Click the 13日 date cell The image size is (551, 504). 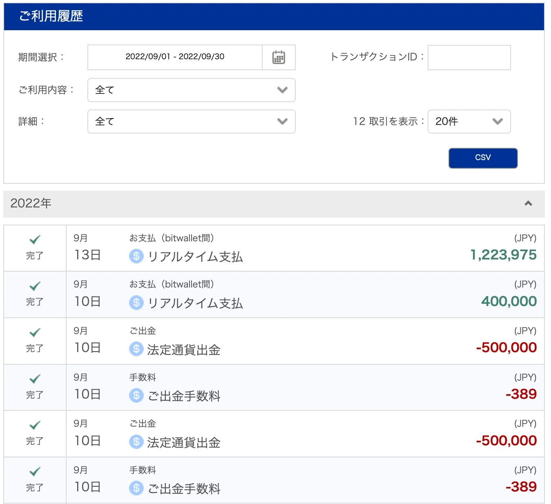point(87,255)
